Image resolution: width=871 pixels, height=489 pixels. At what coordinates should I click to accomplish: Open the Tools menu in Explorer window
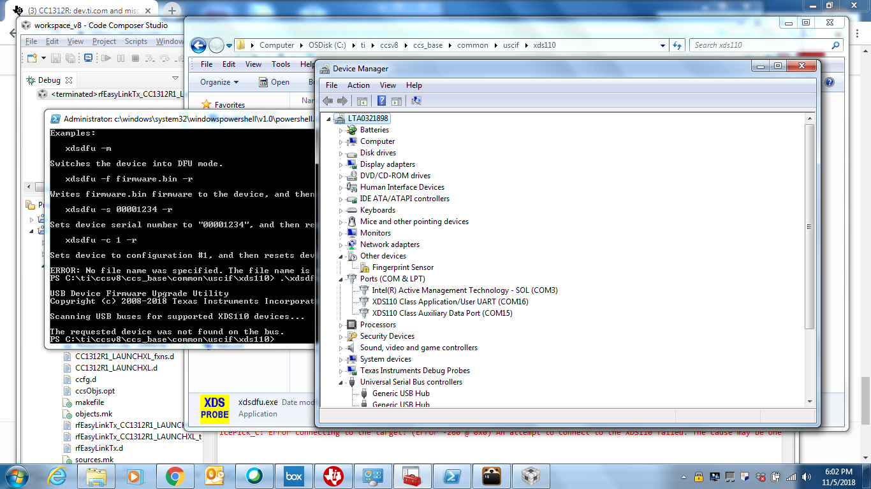[281, 64]
